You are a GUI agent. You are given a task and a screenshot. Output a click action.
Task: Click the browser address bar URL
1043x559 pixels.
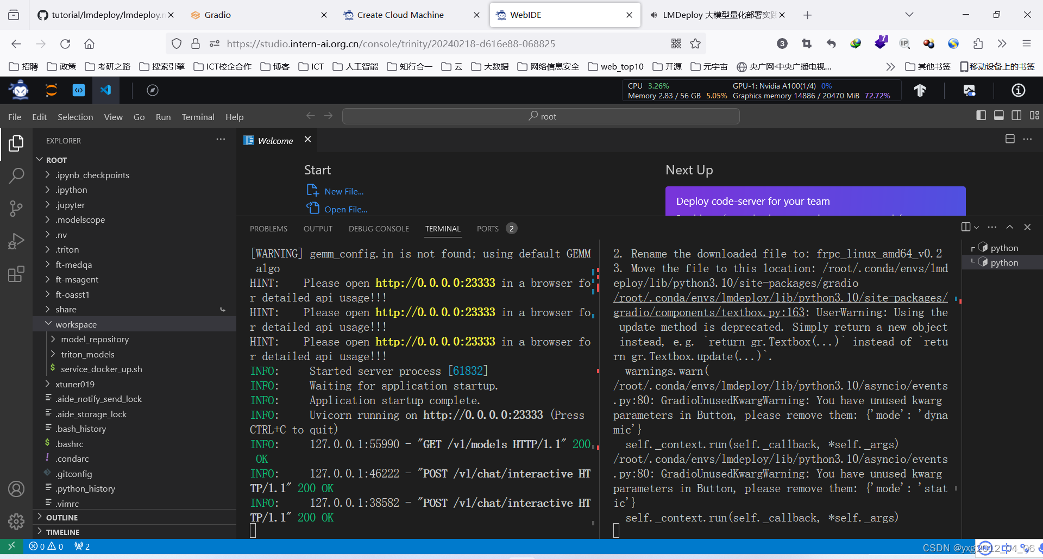391,44
